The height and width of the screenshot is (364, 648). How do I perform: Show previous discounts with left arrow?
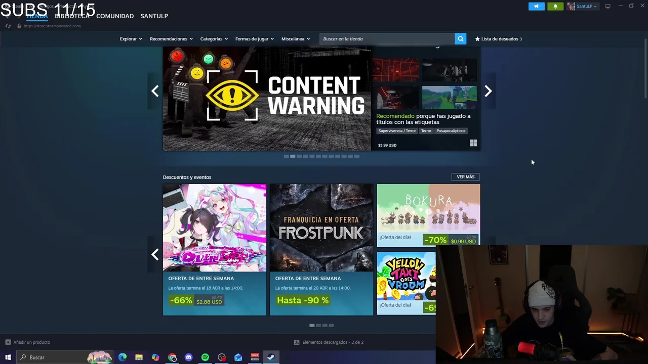pos(155,254)
